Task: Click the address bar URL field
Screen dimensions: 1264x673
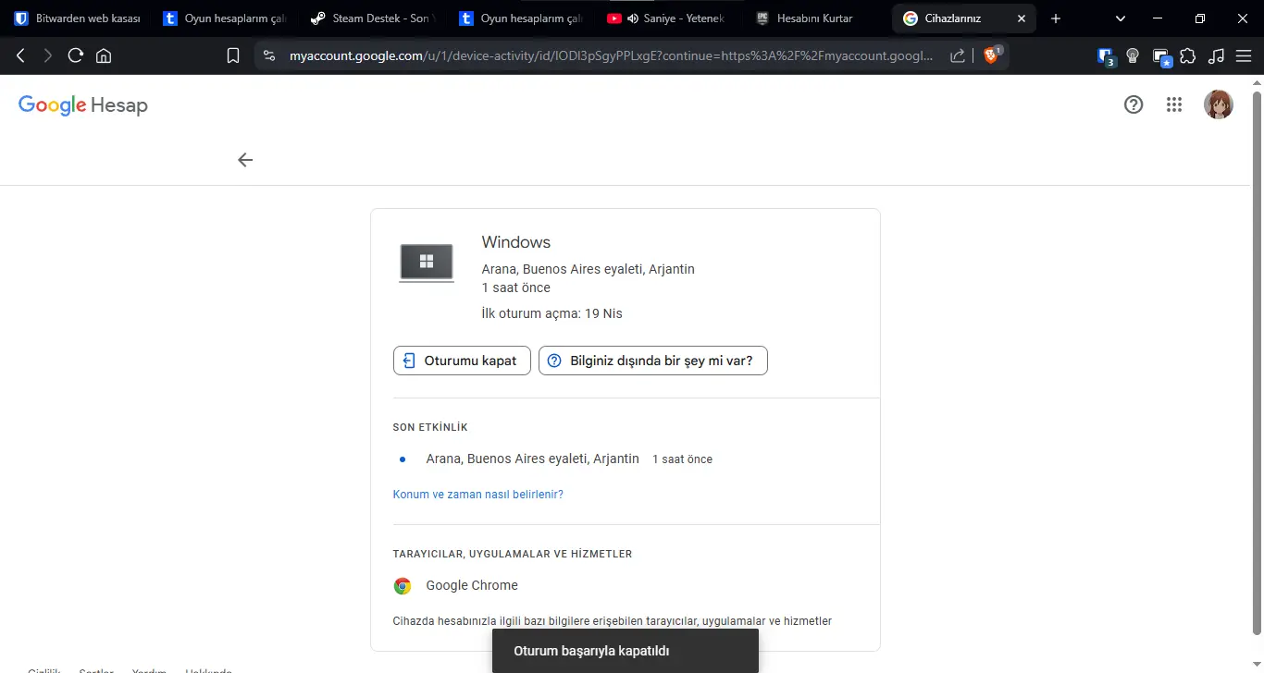Action: [612, 55]
